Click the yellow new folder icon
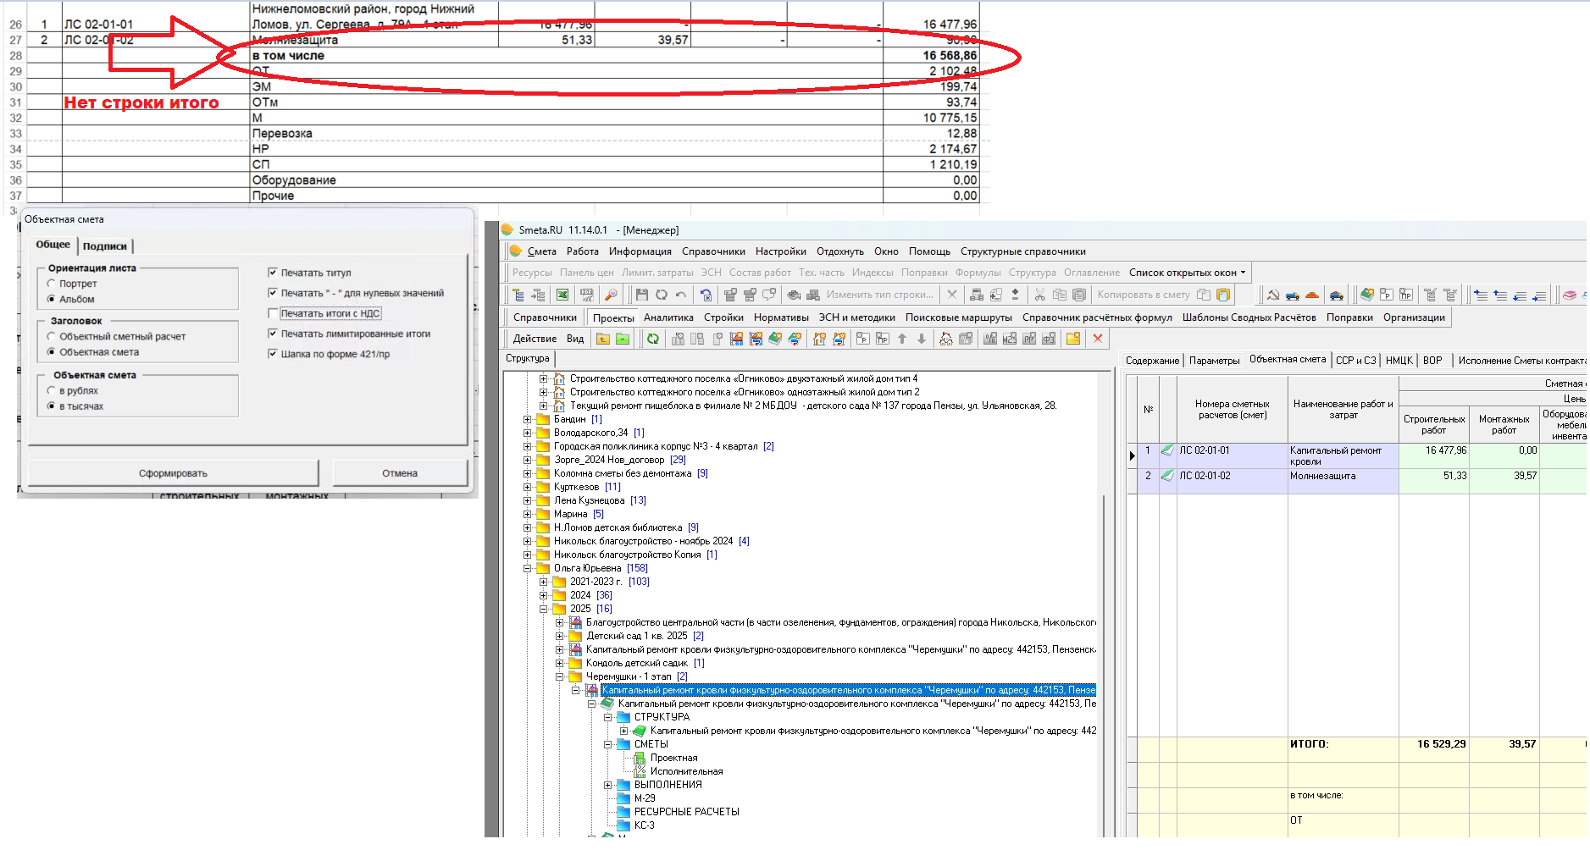1590x850 pixels. point(1073,339)
